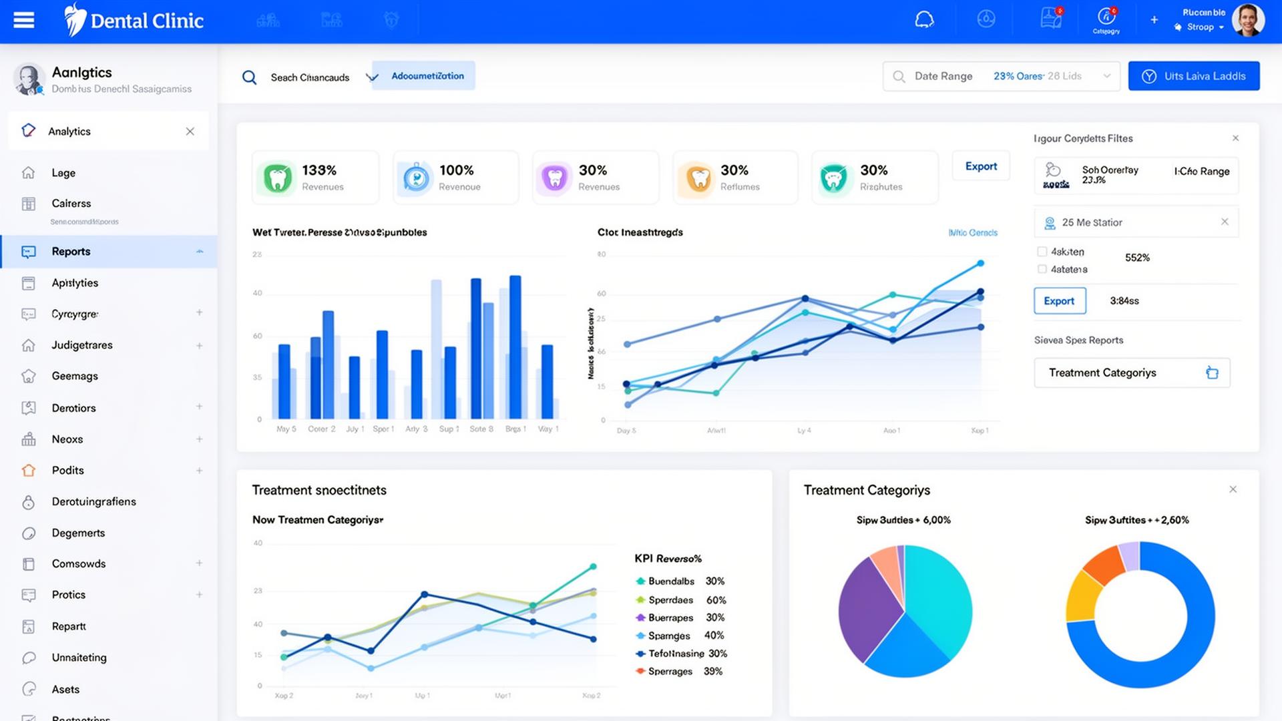Click the search magnifier icon

(249, 77)
